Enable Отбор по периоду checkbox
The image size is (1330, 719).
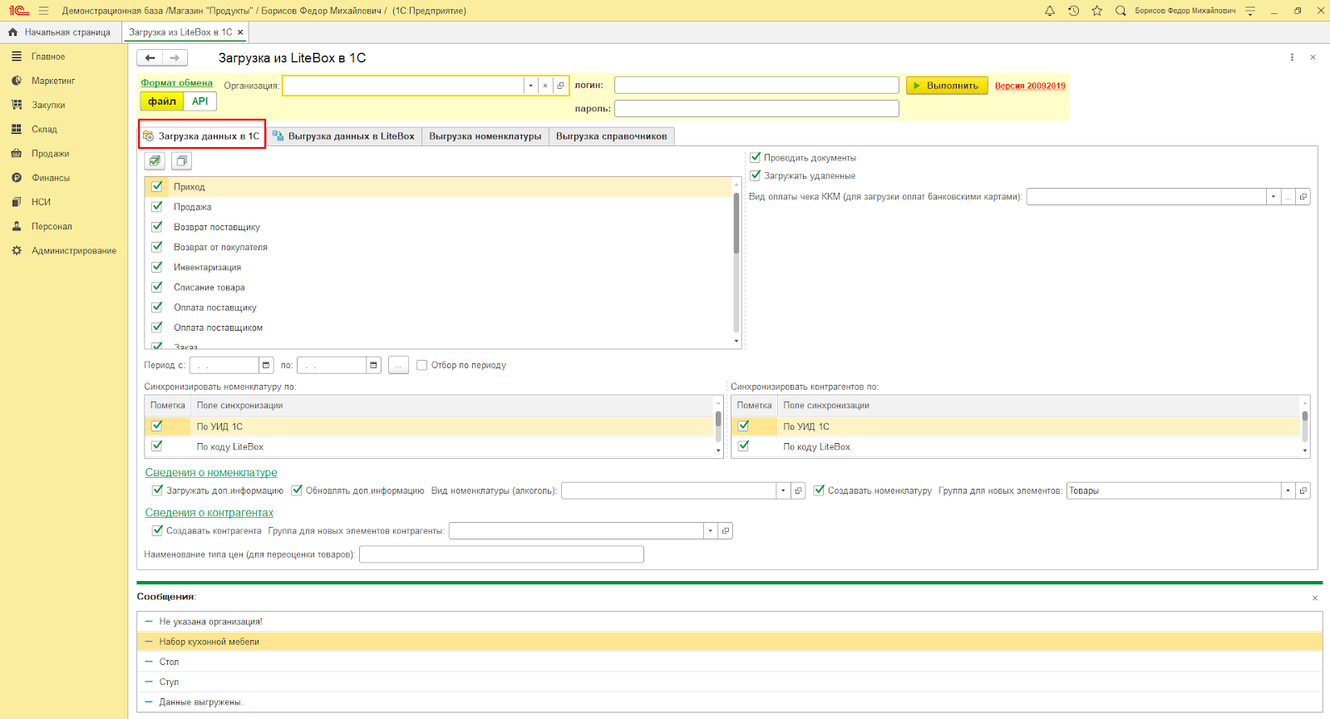(x=422, y=365)
